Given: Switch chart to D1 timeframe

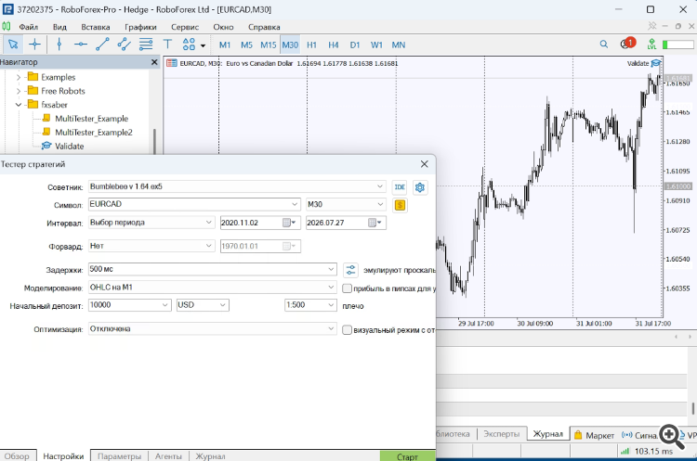Looking at the screenshot, I should click(355, 45).
